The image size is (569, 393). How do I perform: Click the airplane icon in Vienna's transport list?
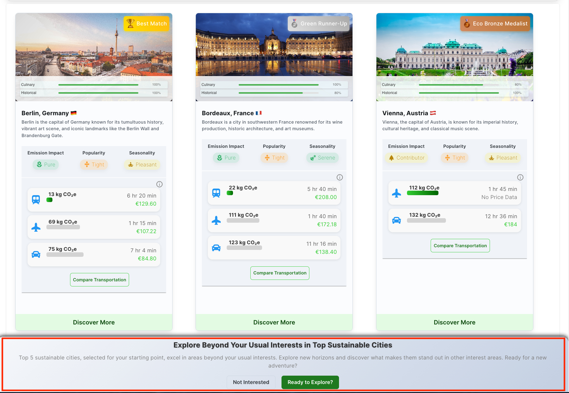click(397, 193)
